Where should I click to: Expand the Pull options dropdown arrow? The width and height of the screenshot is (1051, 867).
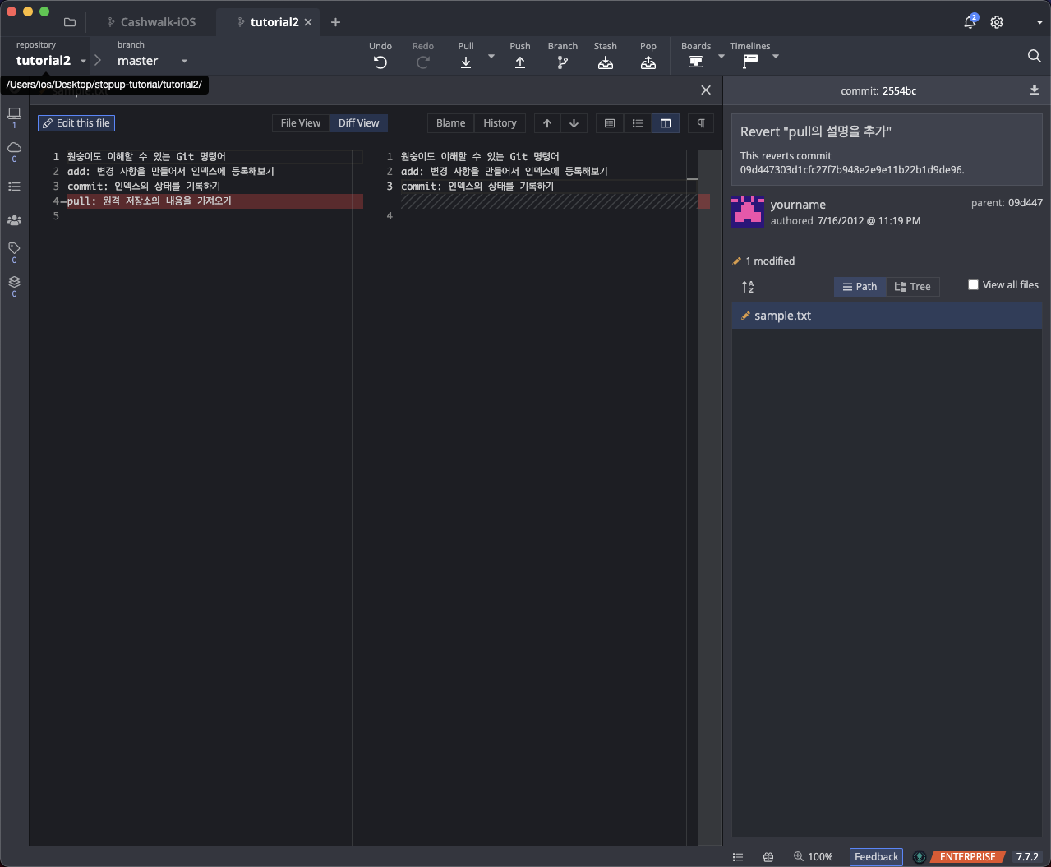point(491,57)
